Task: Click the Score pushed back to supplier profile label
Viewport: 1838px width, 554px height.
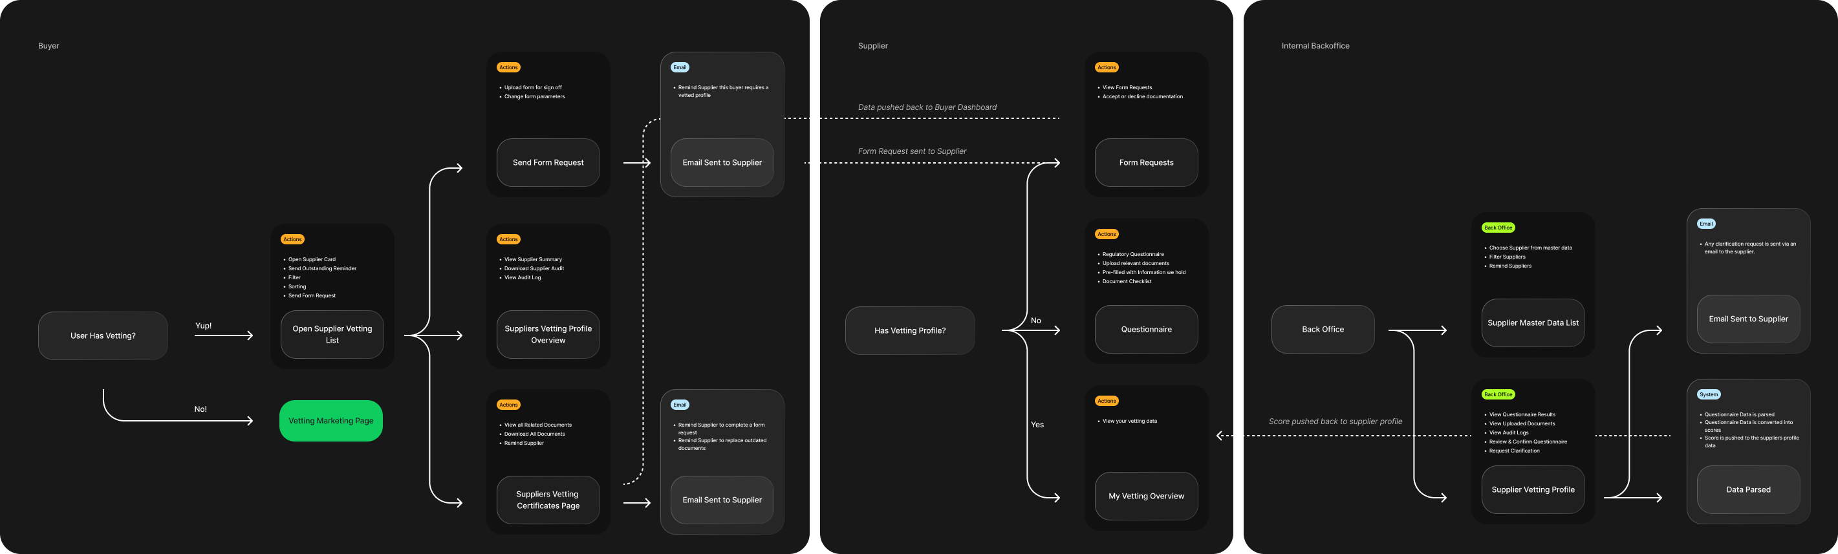Action: coord(1334,421)
